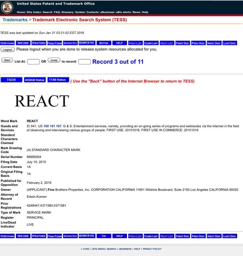Viewport: 243px width, 256px height.
Task: Click the Top button in lower toolbar
Action: pyautogui.click(x=103, y=236)
